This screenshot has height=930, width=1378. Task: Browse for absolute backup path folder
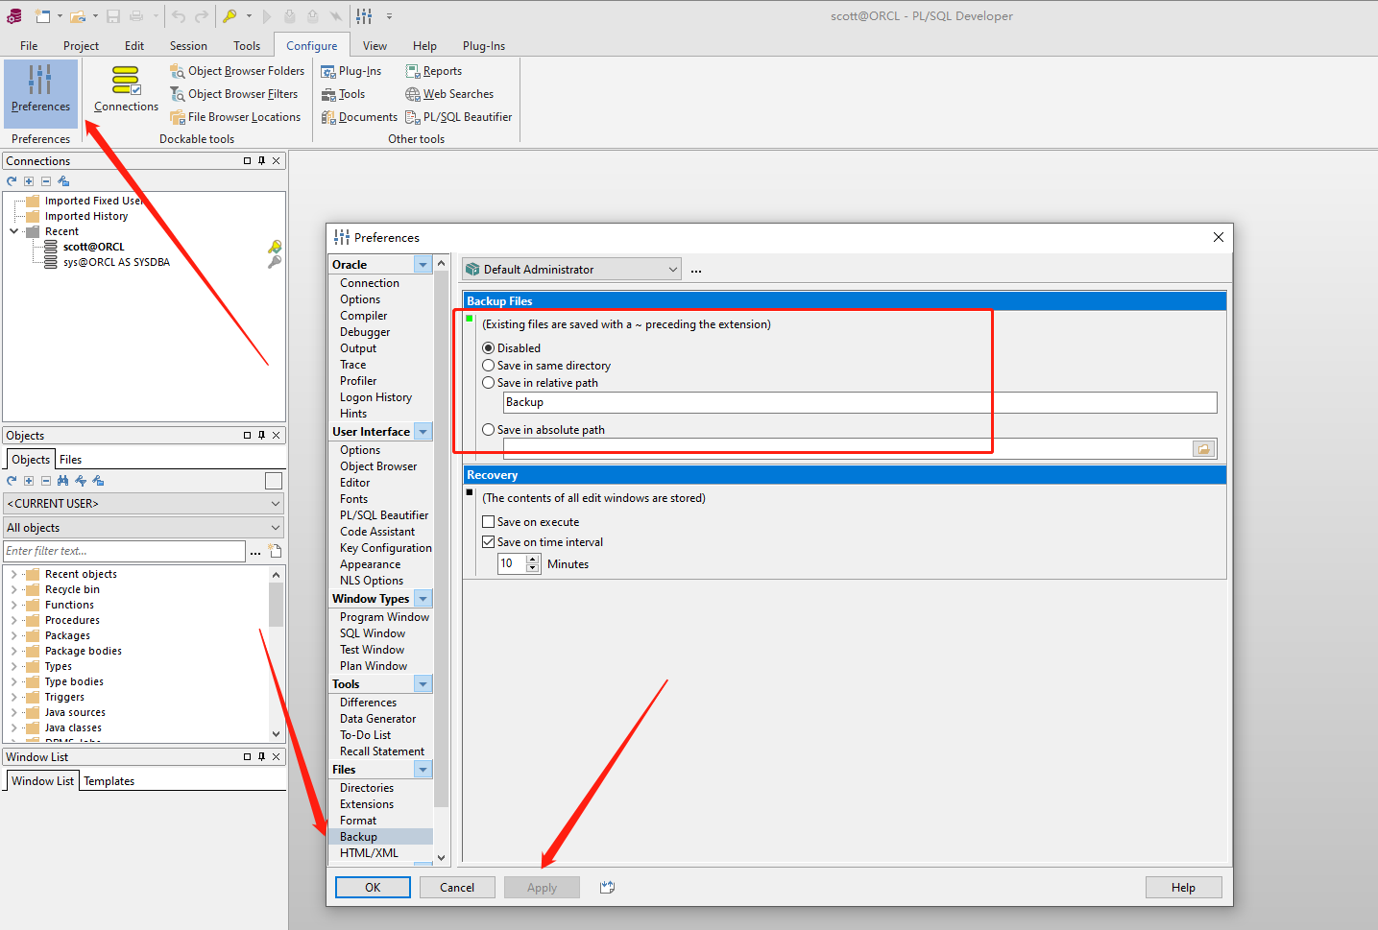click(1204, 449)
